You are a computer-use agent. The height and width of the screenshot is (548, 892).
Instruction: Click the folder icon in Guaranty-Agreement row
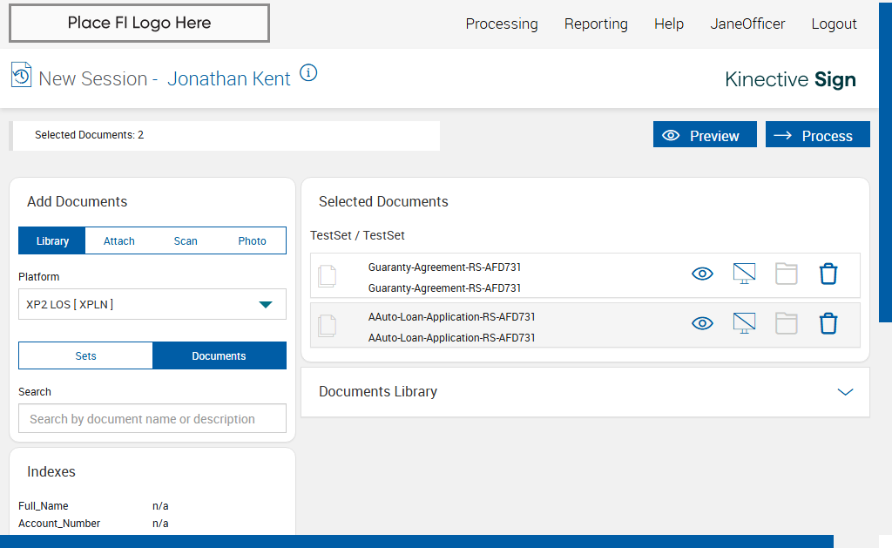click(x=787, y=274)
